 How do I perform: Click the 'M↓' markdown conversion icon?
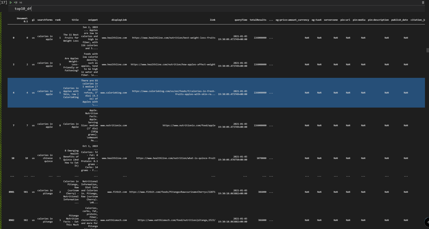21,3
